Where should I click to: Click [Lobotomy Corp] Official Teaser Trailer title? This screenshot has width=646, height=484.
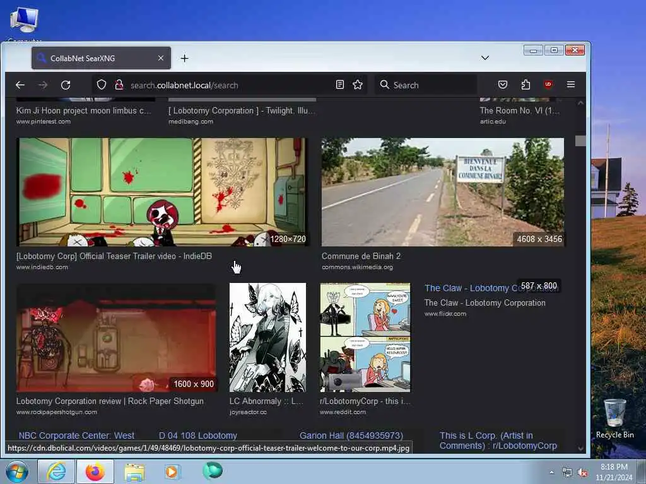[x=114, y=256]
